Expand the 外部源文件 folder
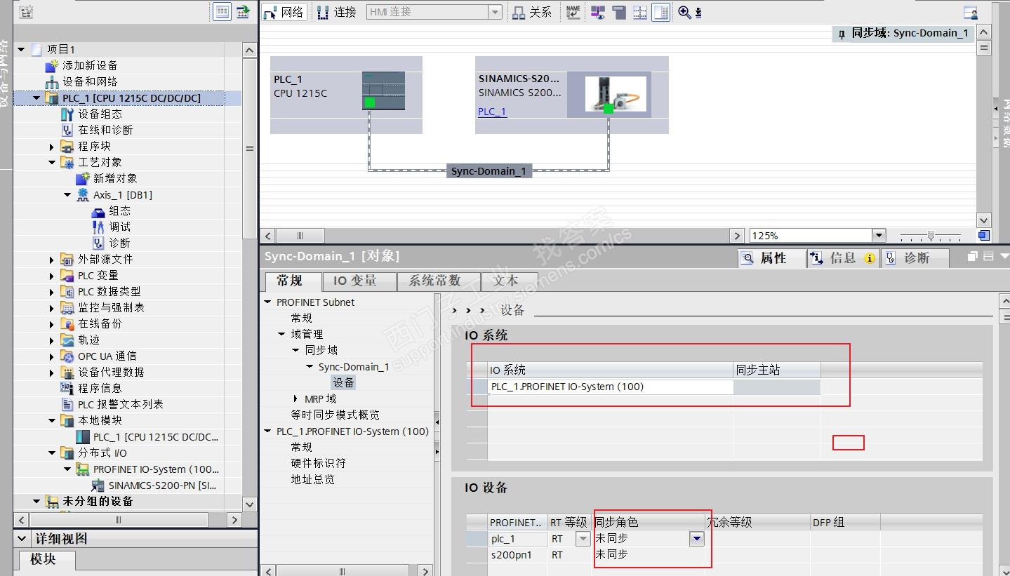The height and width of the screenshot is (576, 1010). (52, 260)
